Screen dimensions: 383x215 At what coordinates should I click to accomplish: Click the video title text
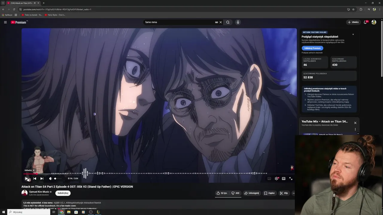pyautogui.click(x=77, y=187)
